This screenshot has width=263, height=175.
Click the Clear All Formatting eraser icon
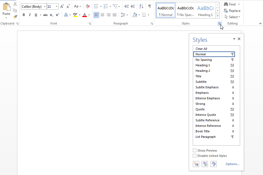click(88, 6)
